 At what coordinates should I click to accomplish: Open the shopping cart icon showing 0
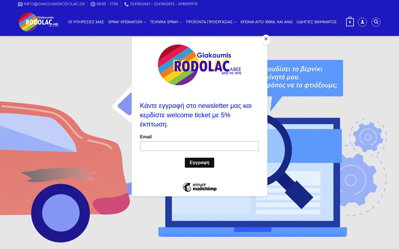point(350,22)
